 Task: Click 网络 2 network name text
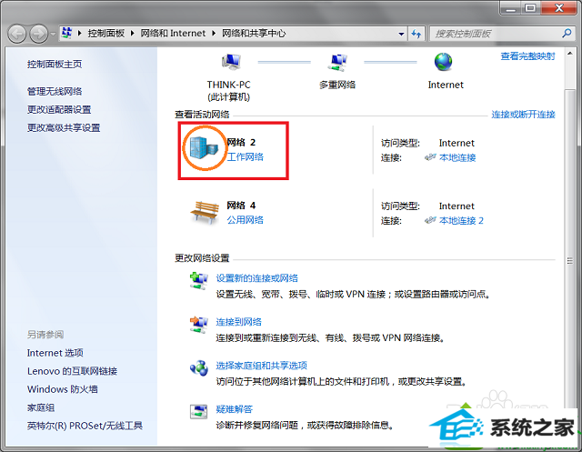tap(241, 143)
